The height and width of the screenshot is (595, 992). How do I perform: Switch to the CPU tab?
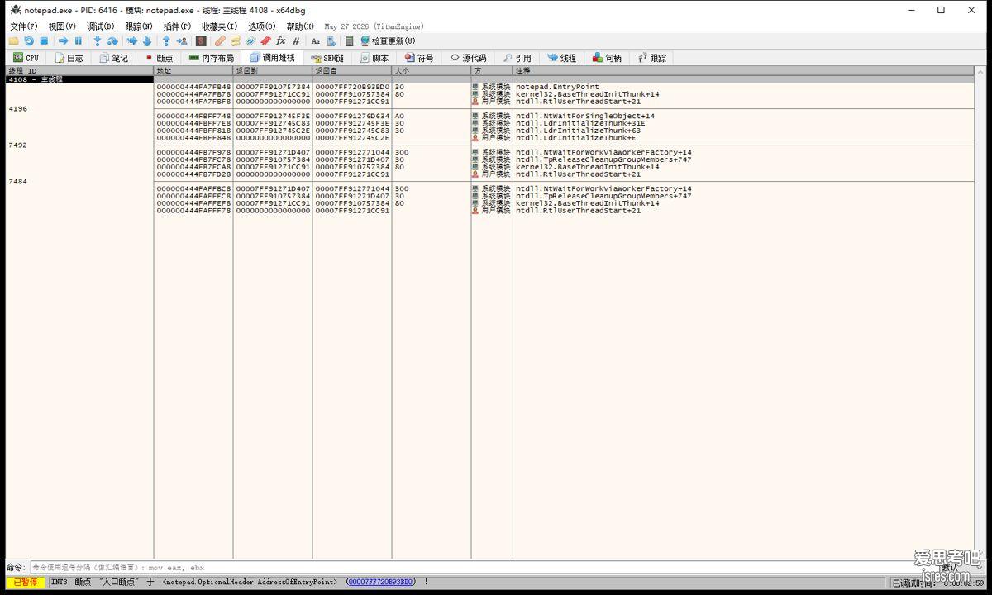(x=26, y=58)
